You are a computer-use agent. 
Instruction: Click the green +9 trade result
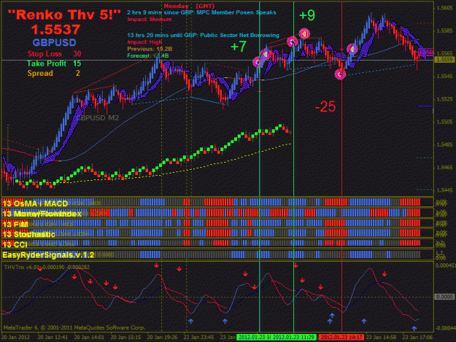coord(307,15)
